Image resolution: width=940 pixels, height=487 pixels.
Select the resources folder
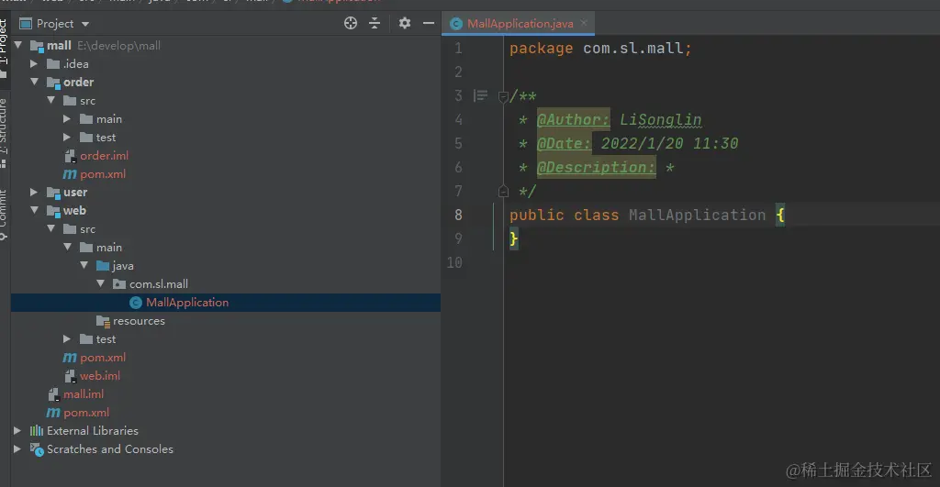pyautogui.click(x=139, y=320)
